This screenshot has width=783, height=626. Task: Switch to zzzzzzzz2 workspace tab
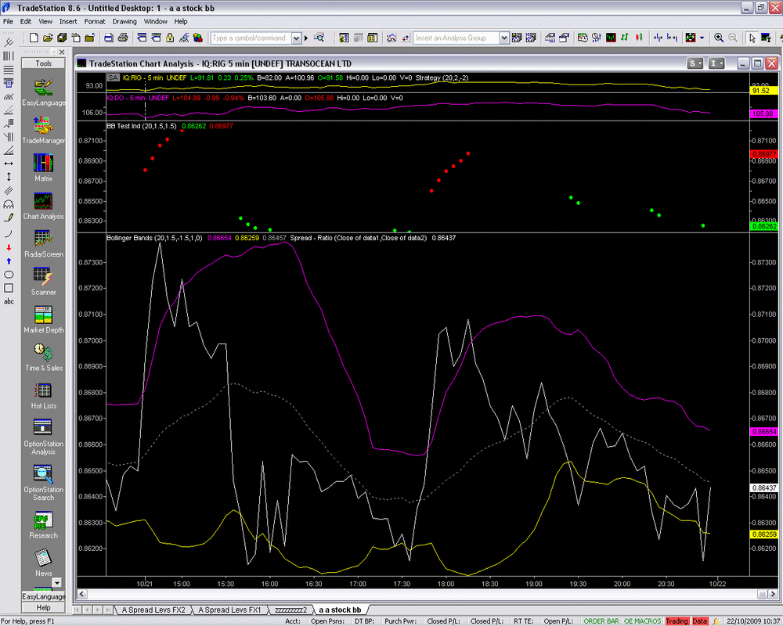[x=291, y=610]
